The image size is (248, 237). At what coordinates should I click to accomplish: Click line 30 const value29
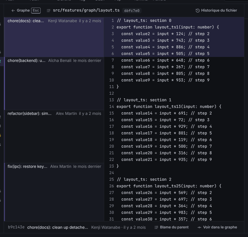point(167,213)
